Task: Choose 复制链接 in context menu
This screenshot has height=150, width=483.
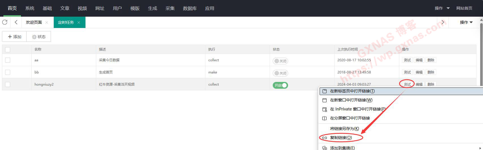Action: coord(341,138)
